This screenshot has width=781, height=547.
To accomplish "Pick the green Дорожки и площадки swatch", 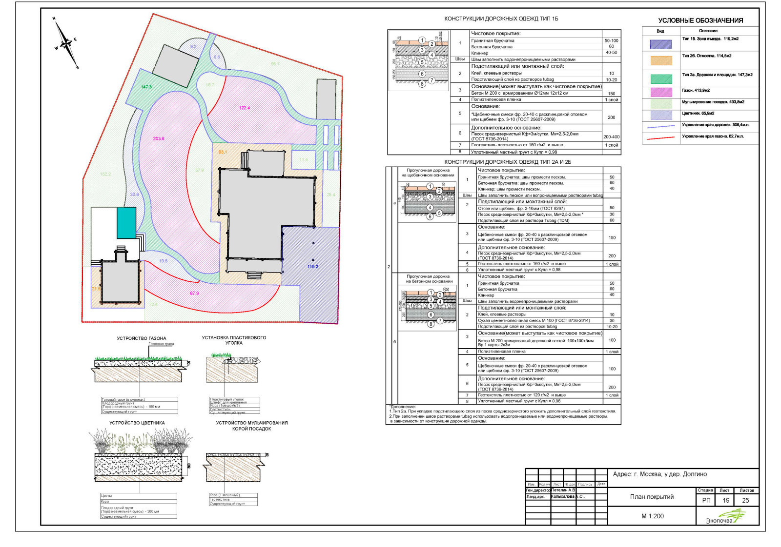I will 660,78.
